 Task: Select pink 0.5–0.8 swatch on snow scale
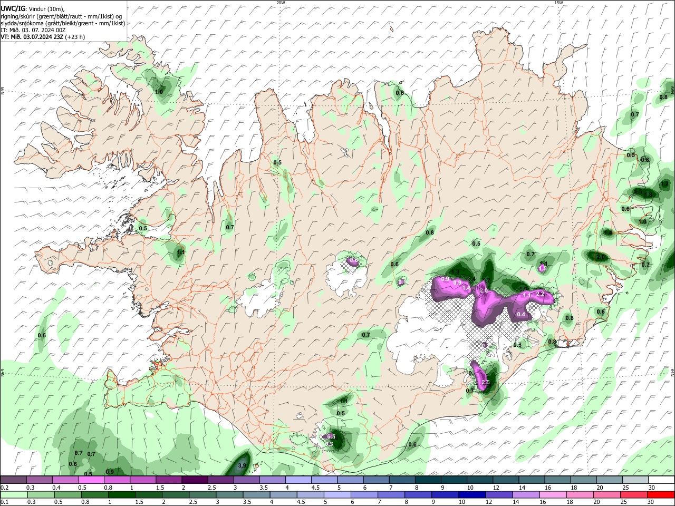pyautogui.click(x=91, y=480)
